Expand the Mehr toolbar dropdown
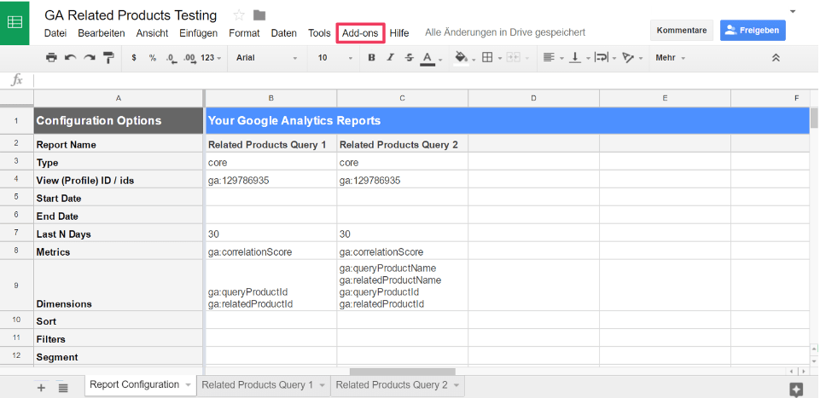Image resolution: width=820 pixels, height=398 pixels. 670,58
